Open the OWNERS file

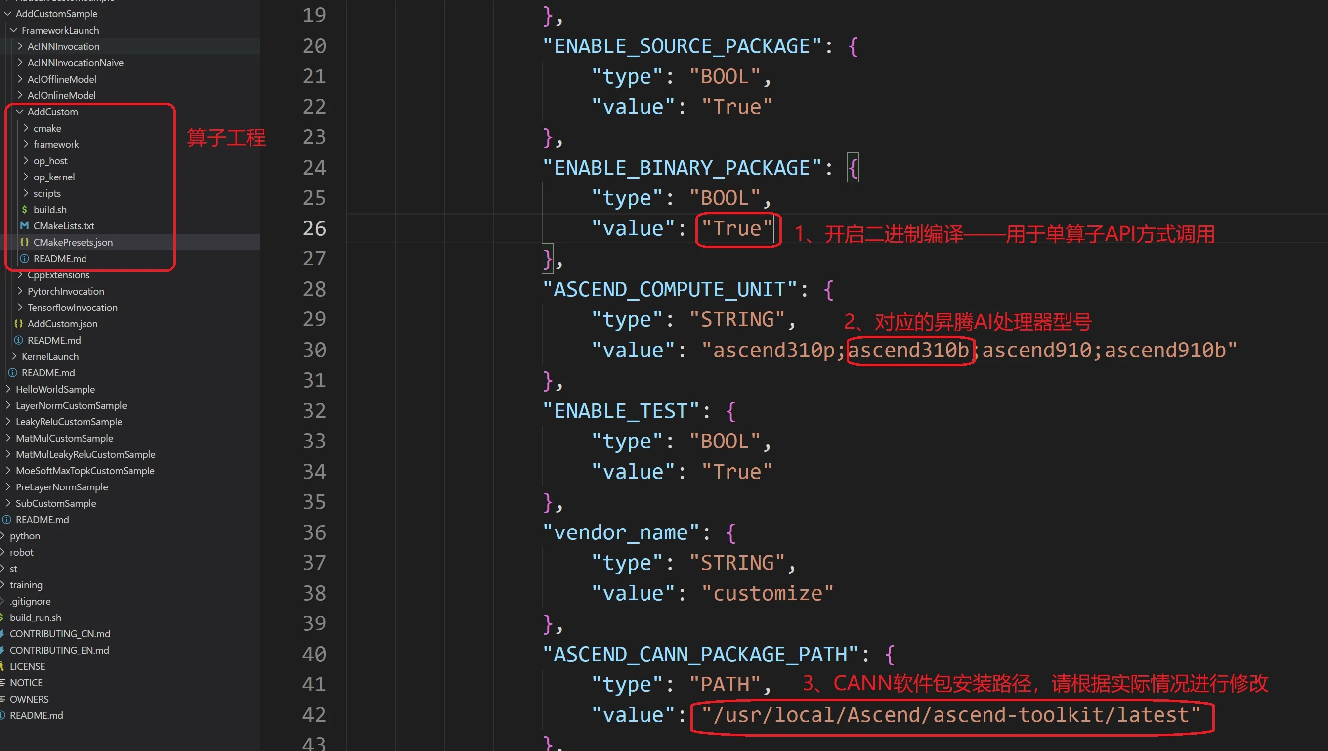coord(29,699)
